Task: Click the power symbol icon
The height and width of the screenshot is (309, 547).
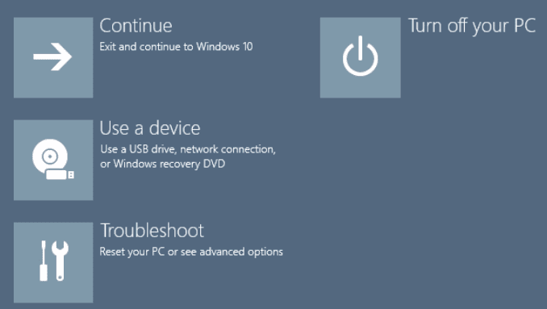Action: click(x=361, y=56)
